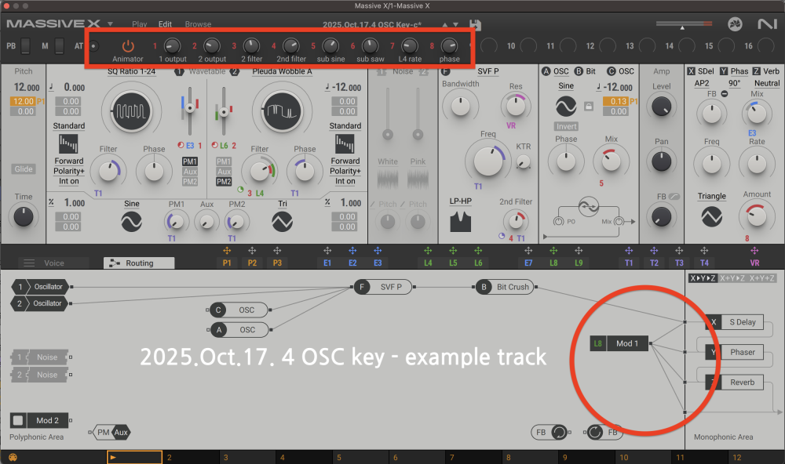Click the L8 drag-handle cross icon
This screenshot has width=785, height=464.
pos(553,251)
